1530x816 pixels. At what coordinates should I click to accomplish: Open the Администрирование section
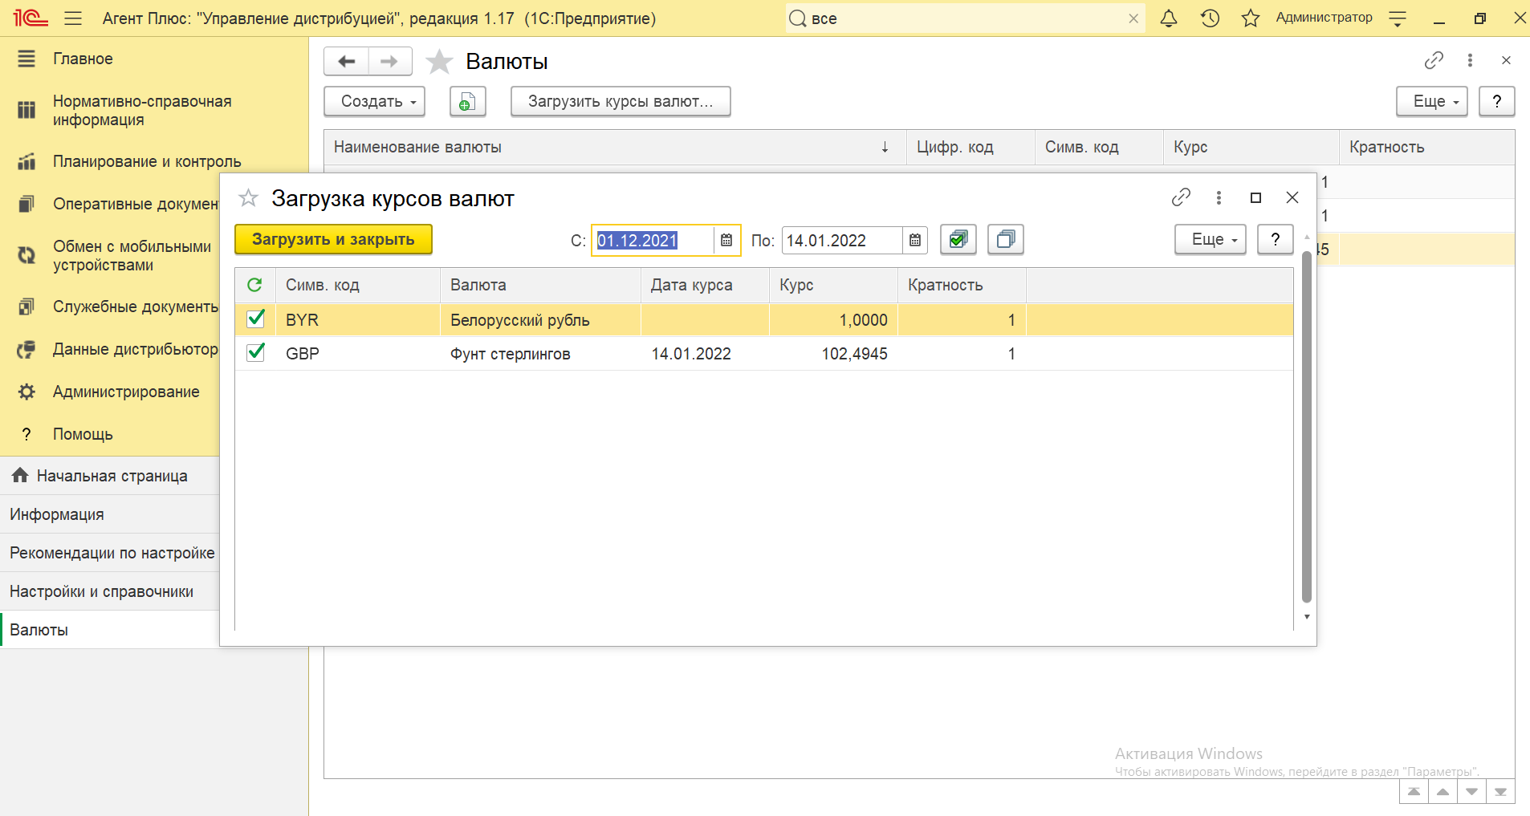pos(126,392)
